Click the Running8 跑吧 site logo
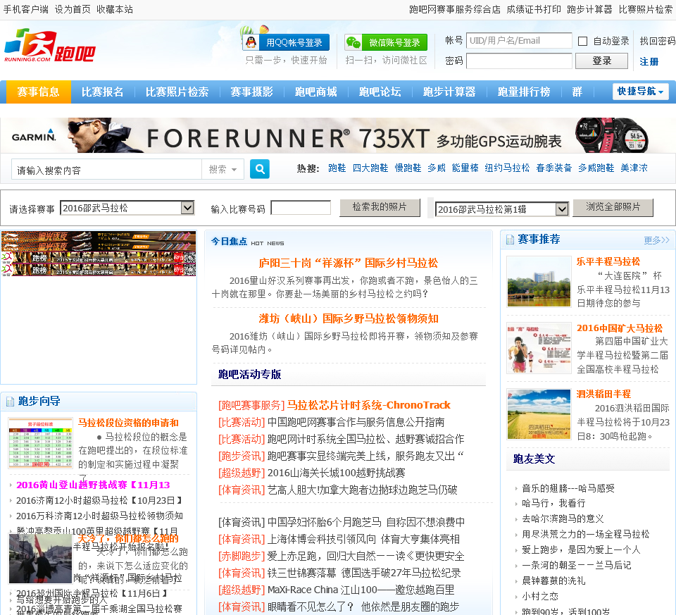 (49, 46)
